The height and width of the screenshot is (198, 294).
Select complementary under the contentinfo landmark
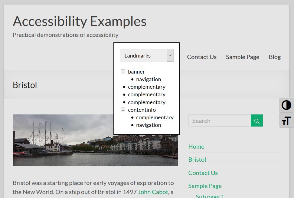click(x=155, y=117)
